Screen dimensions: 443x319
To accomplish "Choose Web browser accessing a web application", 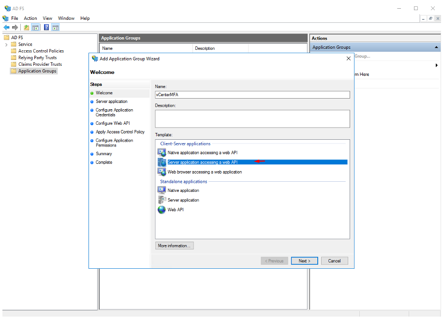I will click(x=205, y=172).
